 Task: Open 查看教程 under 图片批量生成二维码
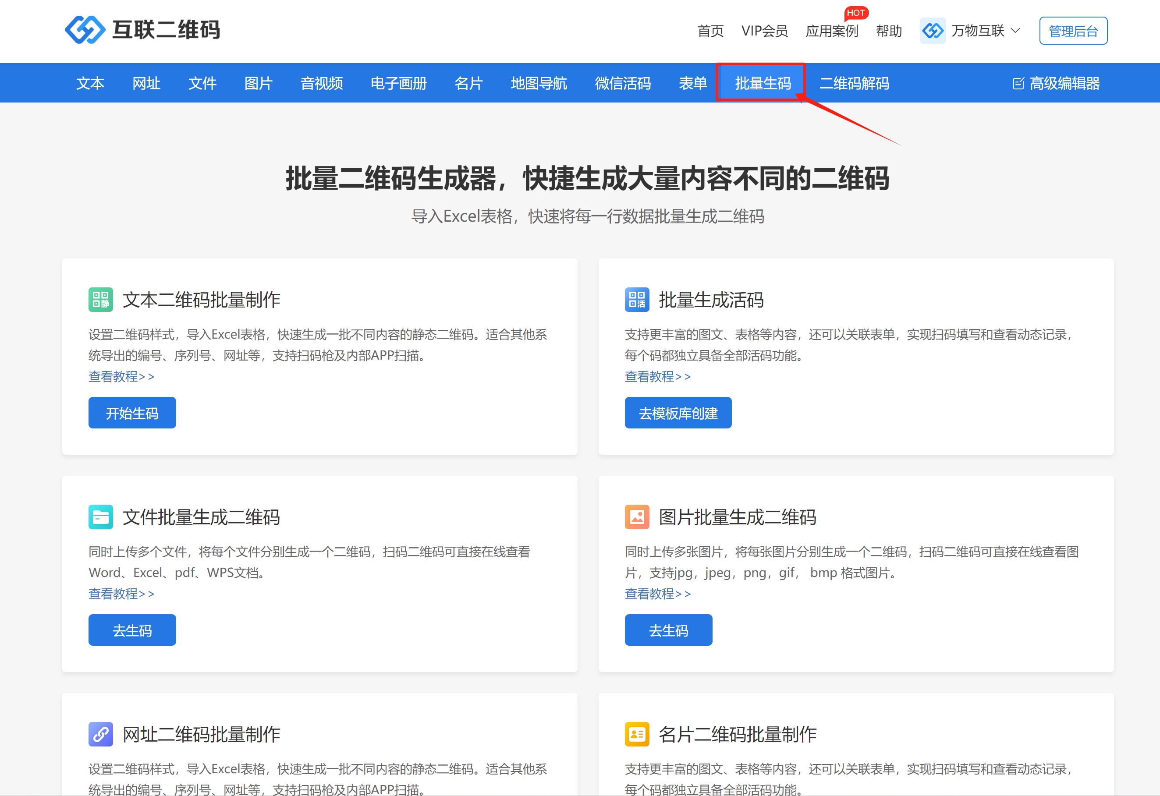pos(658,594)
